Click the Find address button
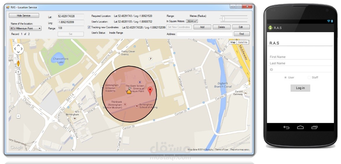 (x=242, y=34)
